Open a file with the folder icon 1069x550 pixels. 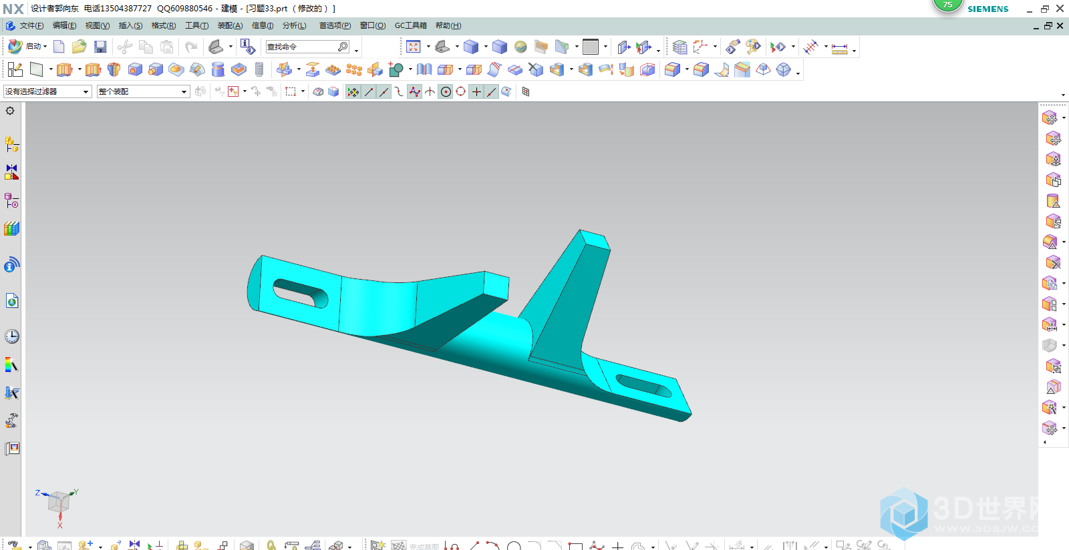pyautogui.click(x=80, y=47)
